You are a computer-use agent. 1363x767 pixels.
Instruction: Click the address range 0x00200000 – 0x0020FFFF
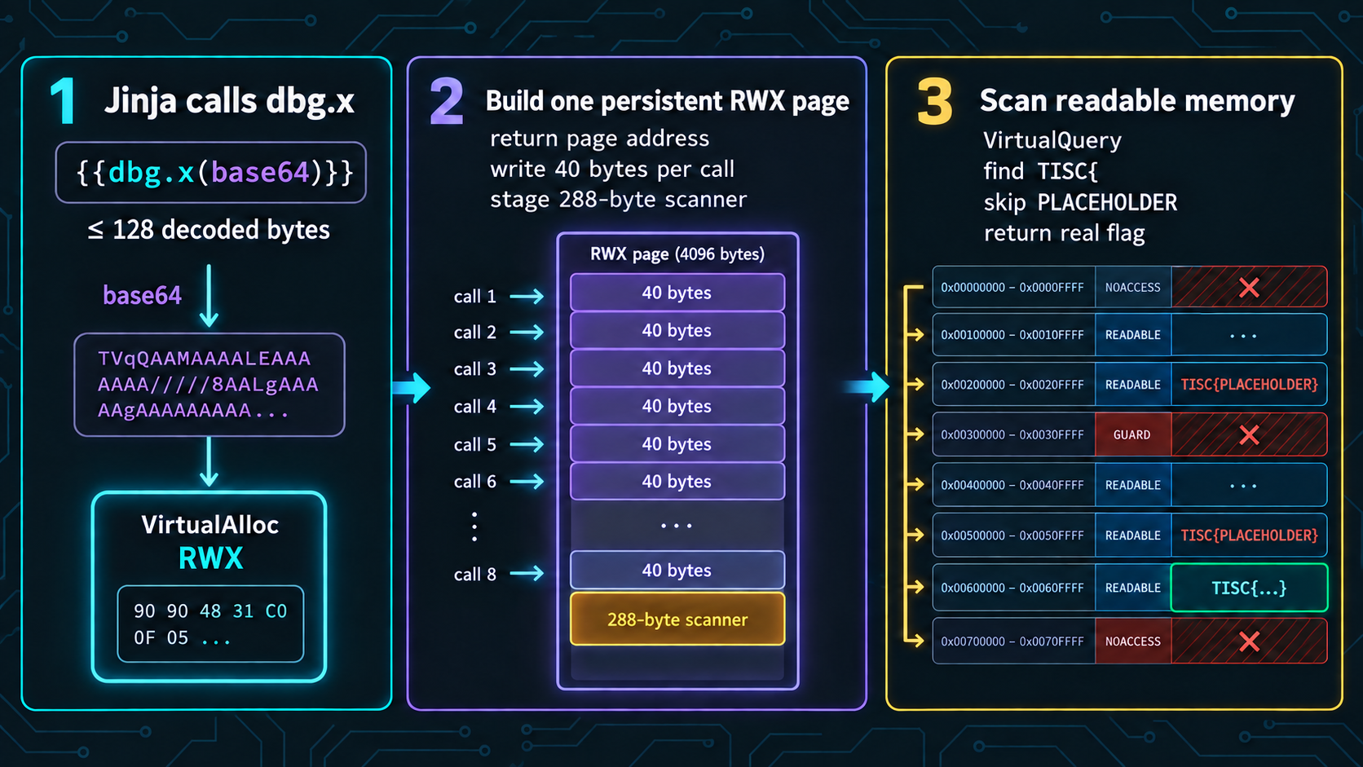[x=1012, y=385]
